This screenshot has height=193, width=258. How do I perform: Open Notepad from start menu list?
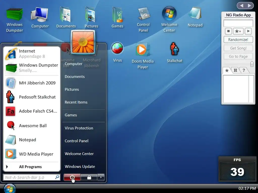coord(31,140)
